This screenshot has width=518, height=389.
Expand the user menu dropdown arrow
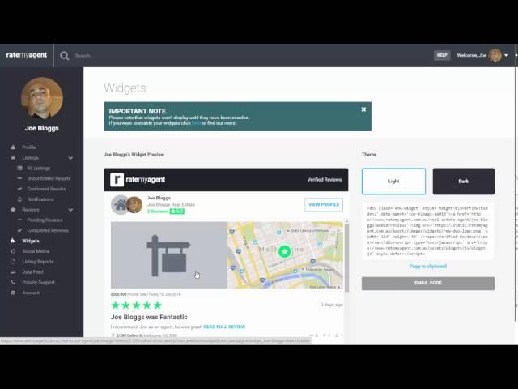point(507,56)
